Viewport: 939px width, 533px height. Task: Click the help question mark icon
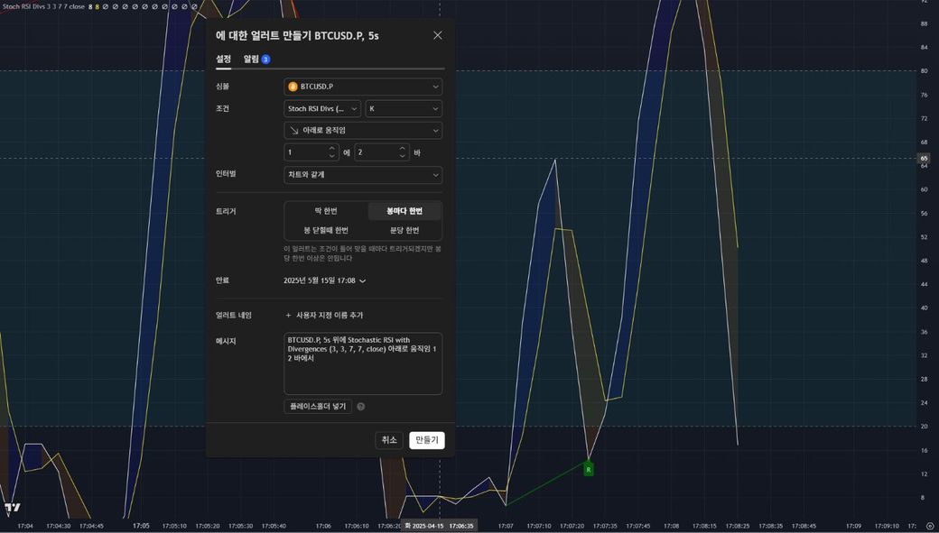360,407
